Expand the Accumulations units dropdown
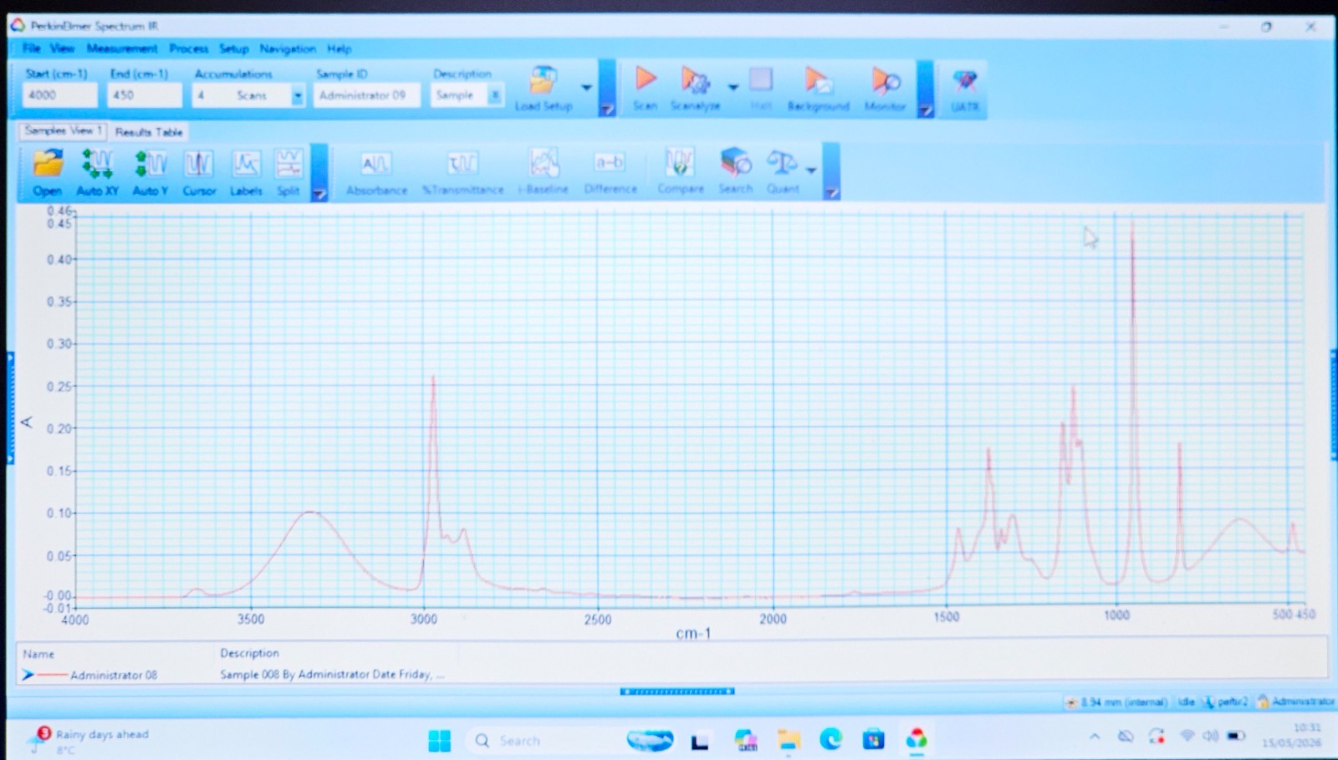Viewport: 1338px width, 760px height. pos(298,96)
